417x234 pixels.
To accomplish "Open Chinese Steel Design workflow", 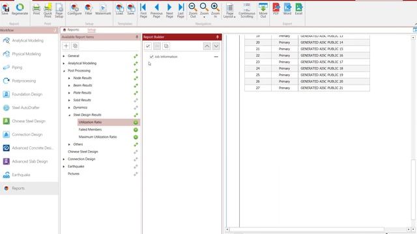I will [29, 121].
